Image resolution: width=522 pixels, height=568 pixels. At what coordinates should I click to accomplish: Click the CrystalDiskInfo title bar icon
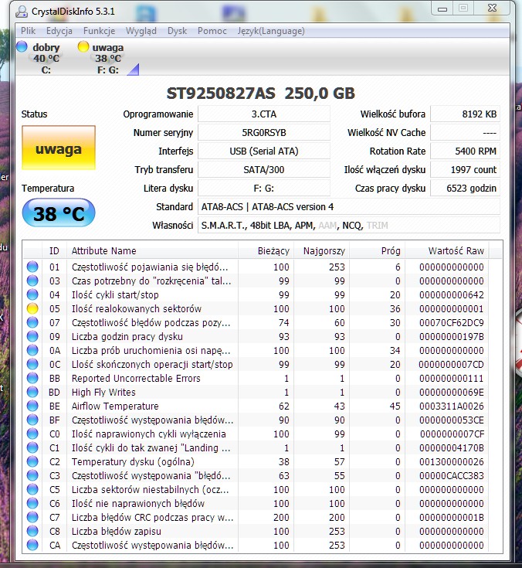22,12
